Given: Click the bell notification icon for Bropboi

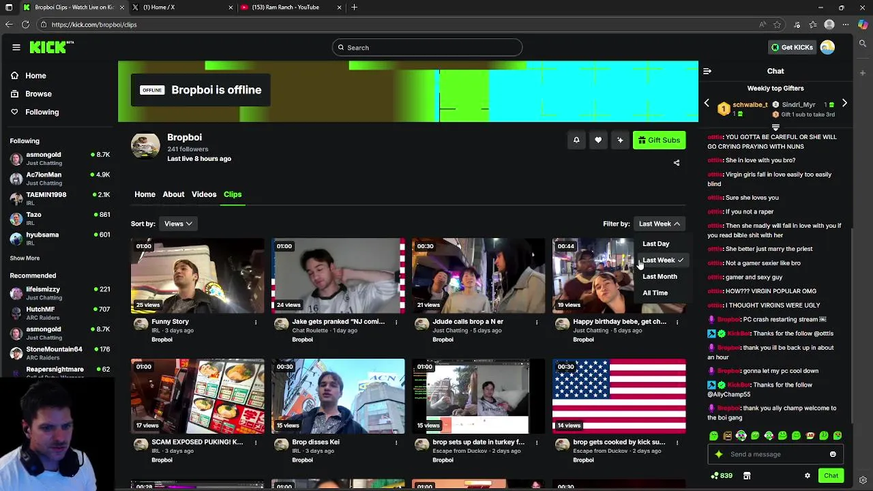Looking at the screenshot, I should coord(576,140).
